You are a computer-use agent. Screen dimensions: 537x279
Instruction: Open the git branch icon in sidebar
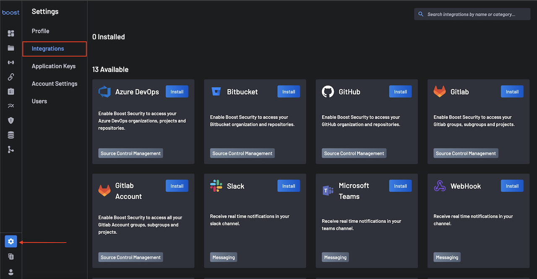click(x=11, y=150)
